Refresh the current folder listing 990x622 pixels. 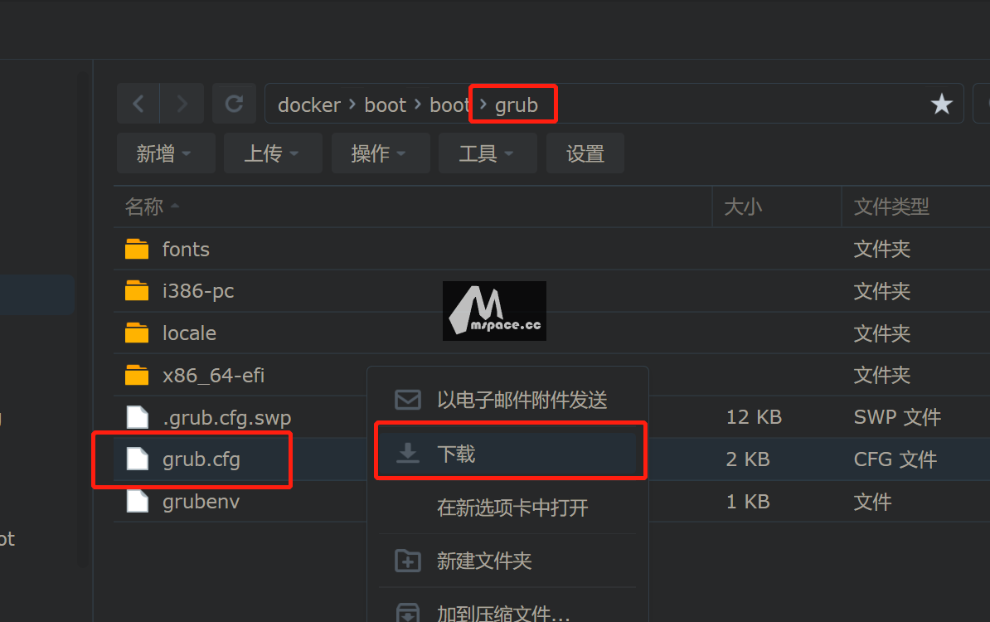(x=235, y=104)
